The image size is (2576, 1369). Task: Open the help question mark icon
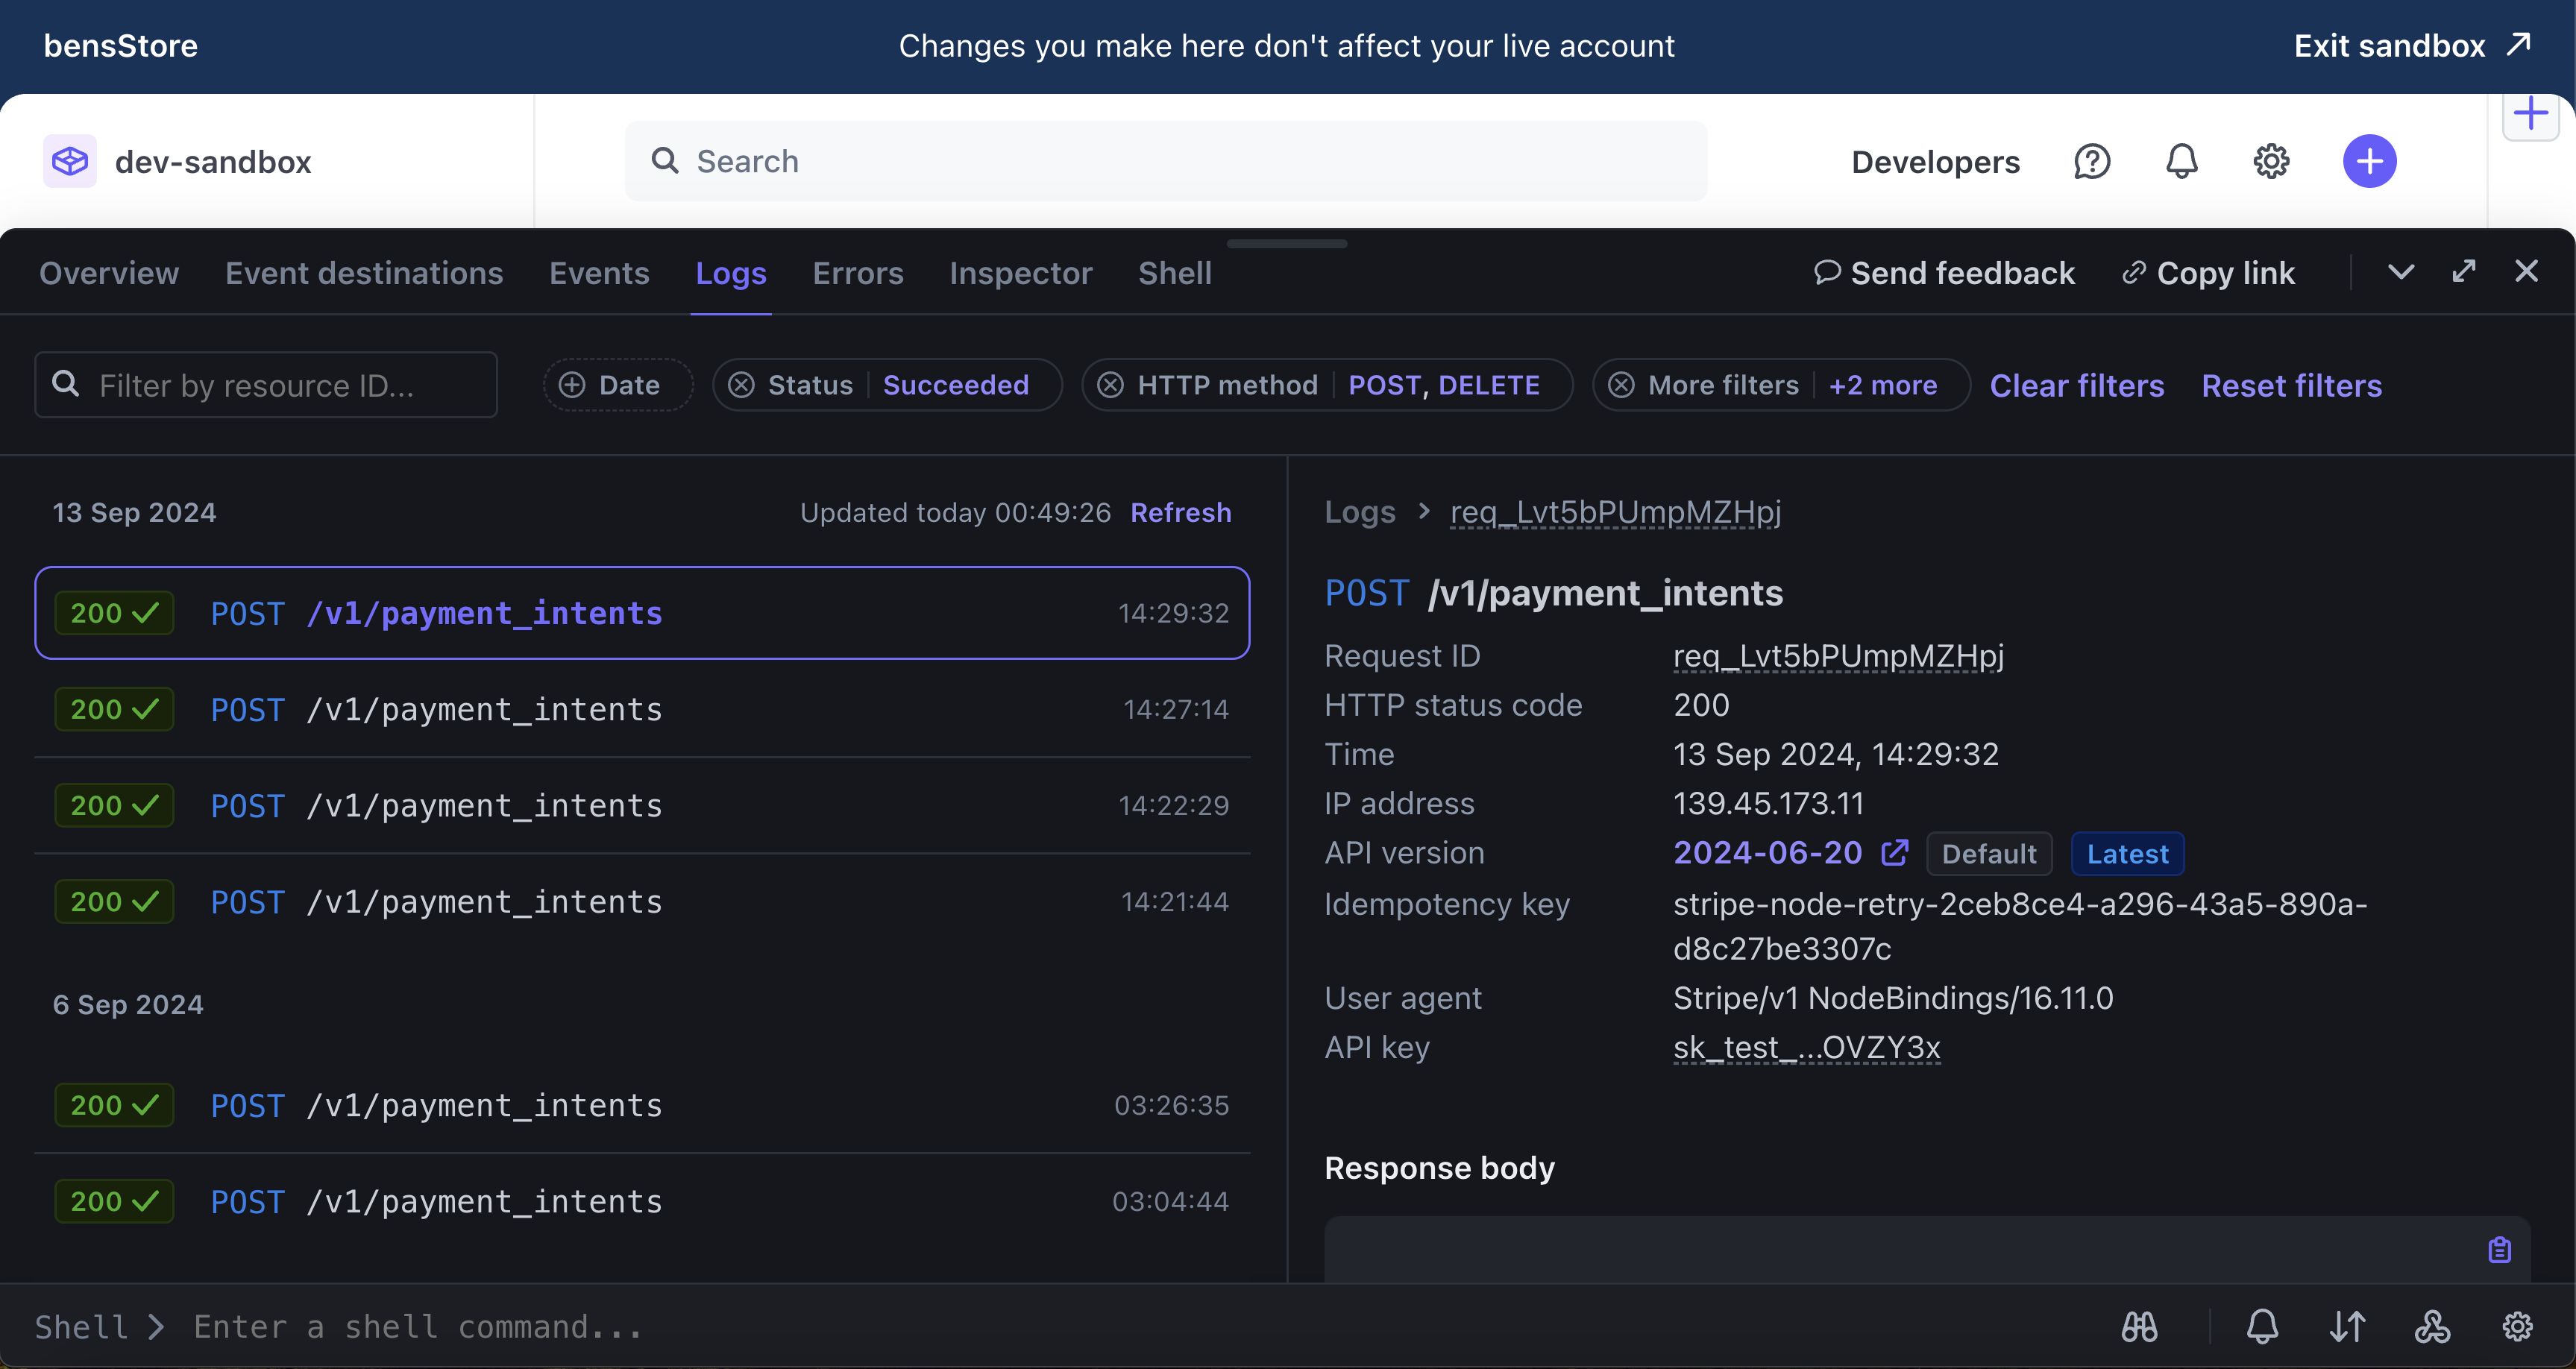[x=2092, y=161]
